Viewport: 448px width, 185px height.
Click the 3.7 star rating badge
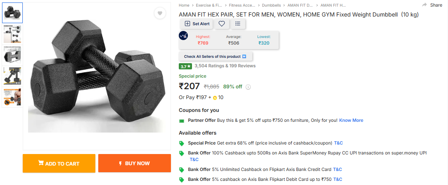point(185,66)
